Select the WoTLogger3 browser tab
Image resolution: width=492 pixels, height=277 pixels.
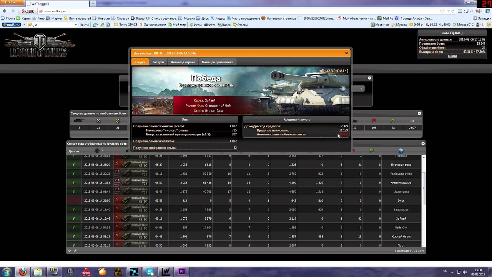pyautogui.click(x=58, y=4)
